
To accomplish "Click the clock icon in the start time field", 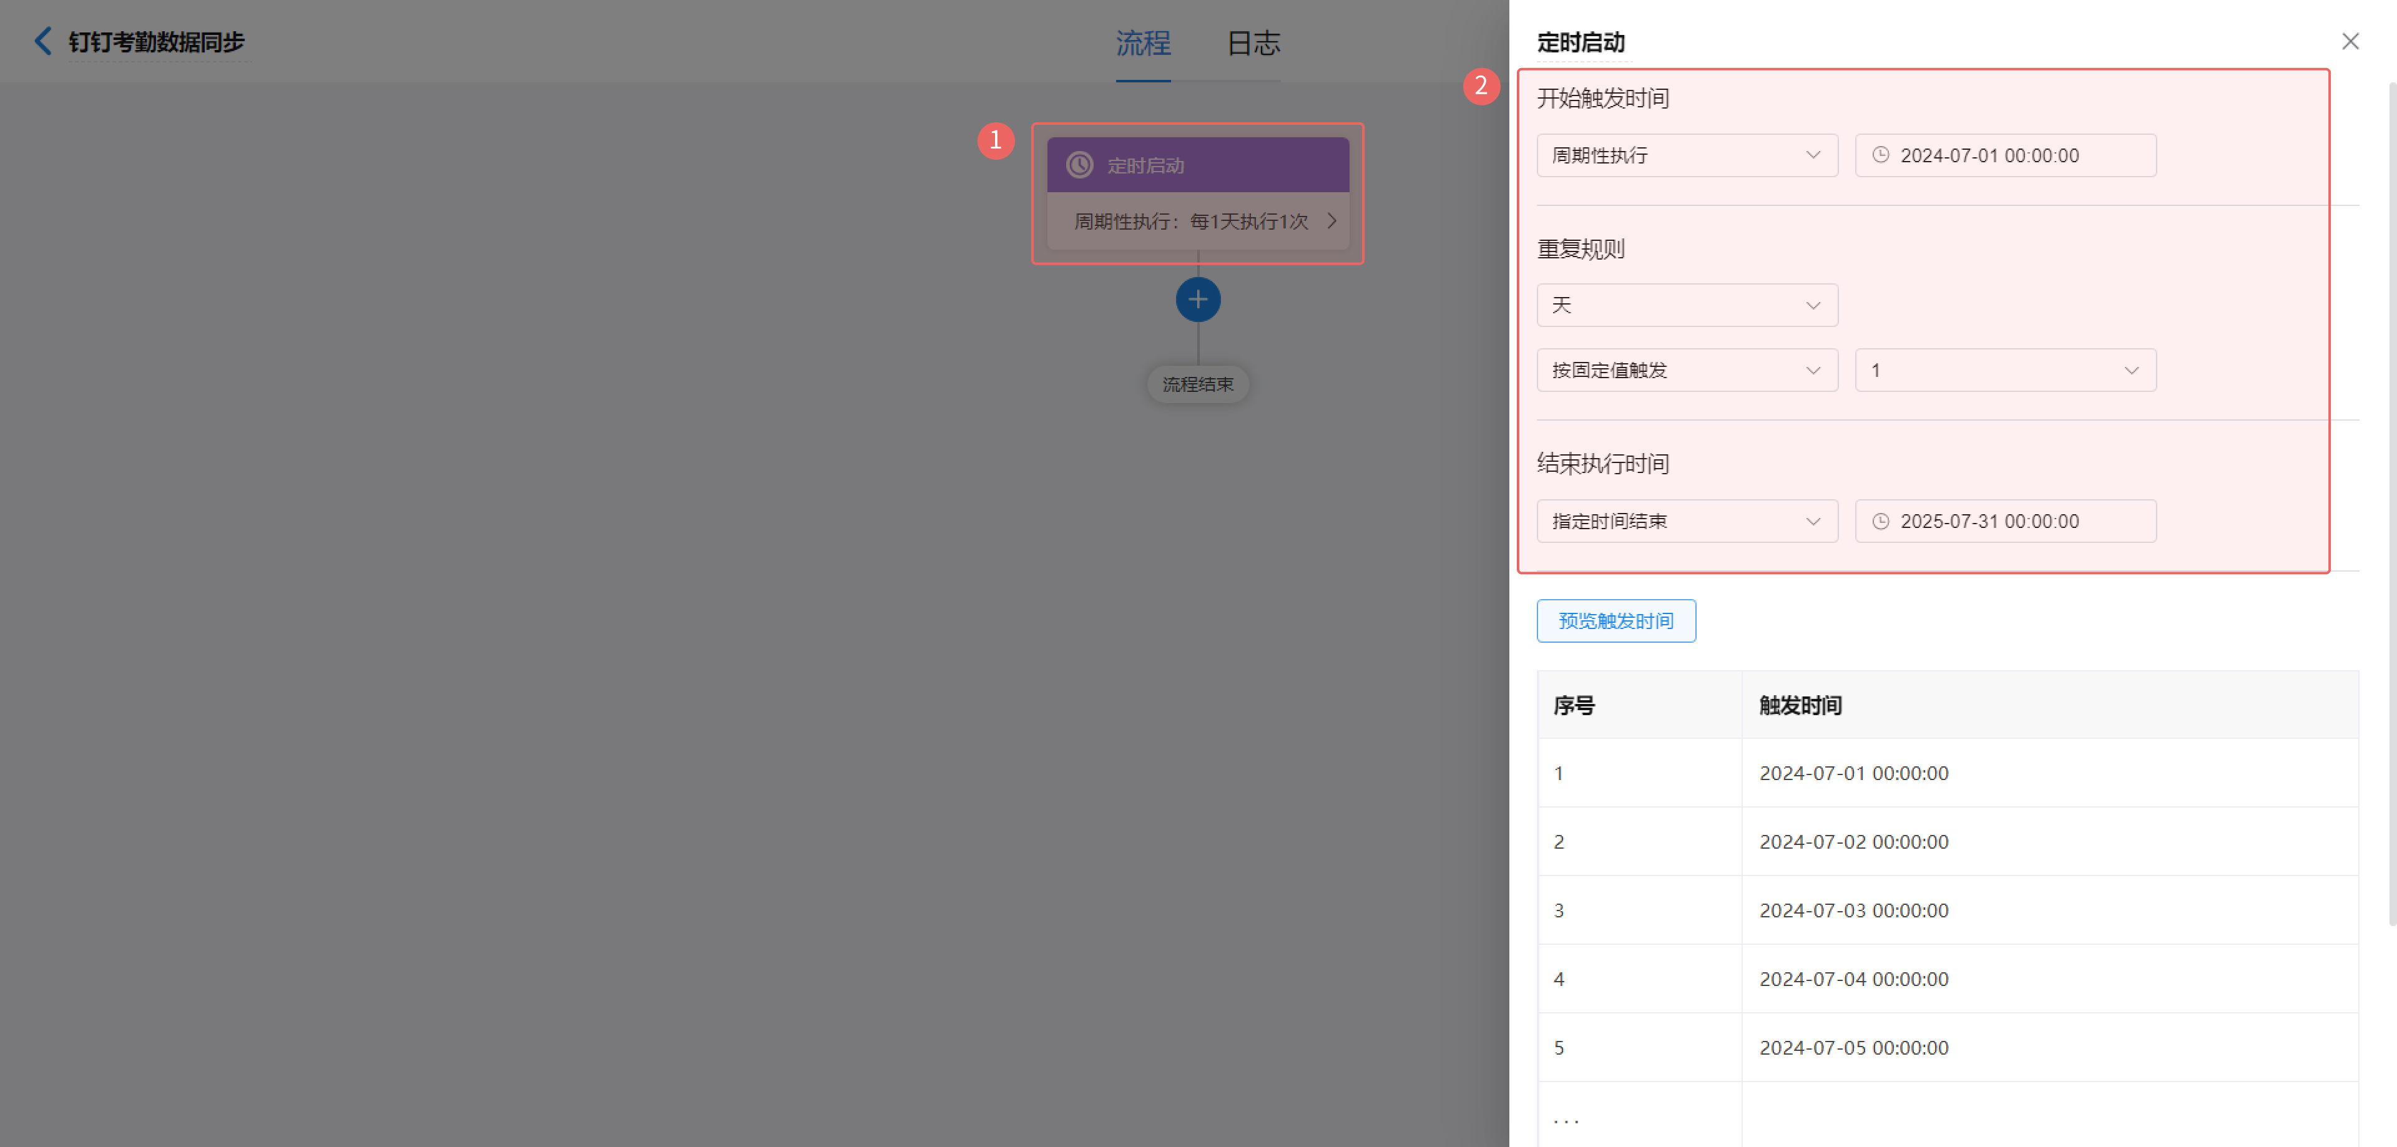I will 1881,154.
